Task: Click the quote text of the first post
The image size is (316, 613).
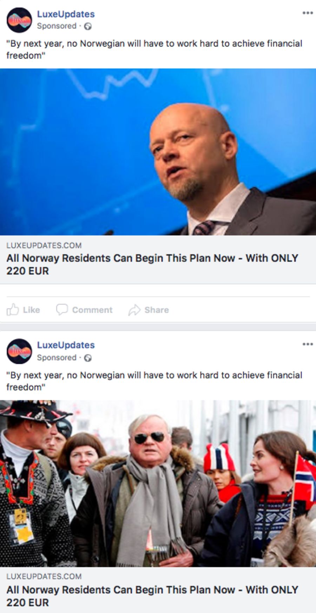Action: (154, 49)
